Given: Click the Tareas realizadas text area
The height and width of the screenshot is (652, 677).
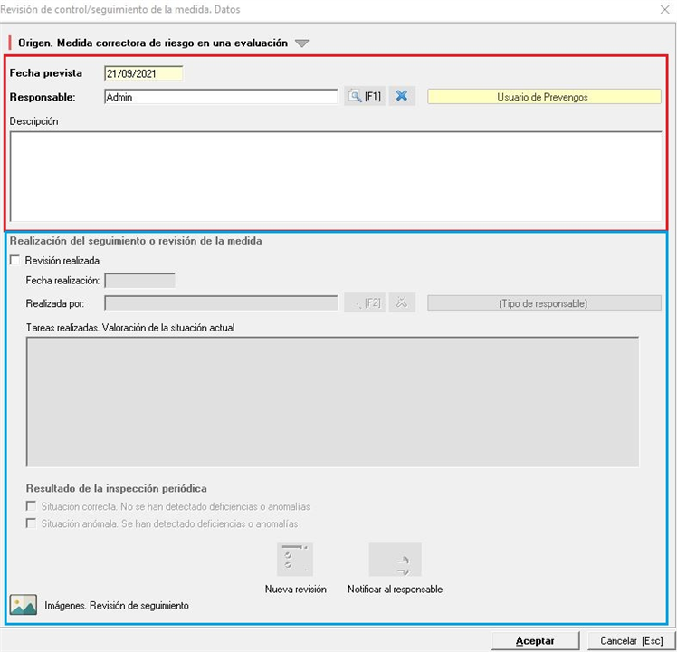Looking at the screenshot, I should (x=332, y=402).
